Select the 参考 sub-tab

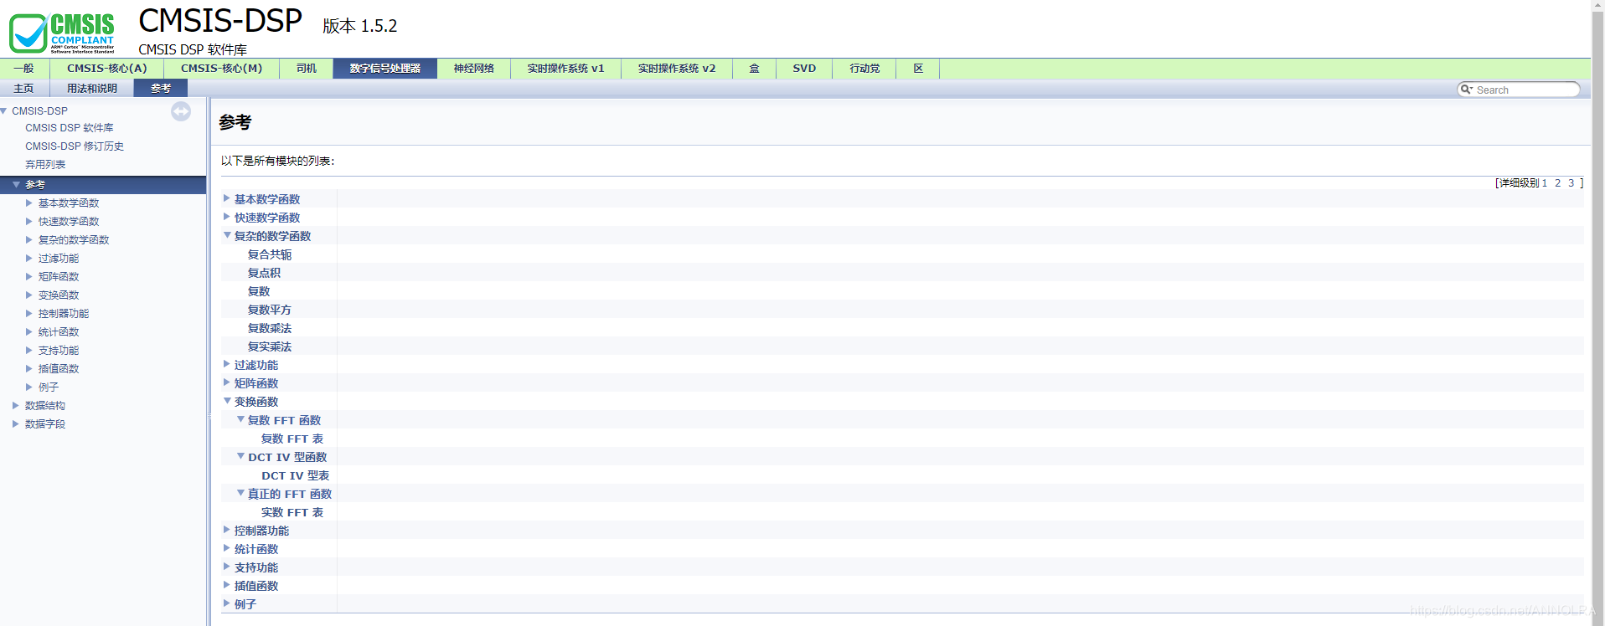click(x=161, y=88)
